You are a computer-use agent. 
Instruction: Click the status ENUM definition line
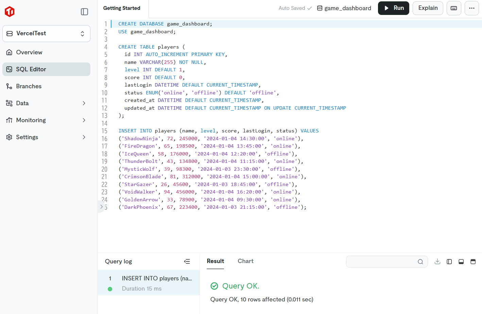pos(202,93)
